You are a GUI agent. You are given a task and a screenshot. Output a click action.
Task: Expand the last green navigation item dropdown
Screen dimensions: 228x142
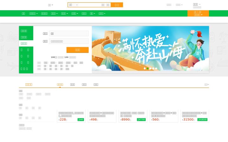point(102,14)
